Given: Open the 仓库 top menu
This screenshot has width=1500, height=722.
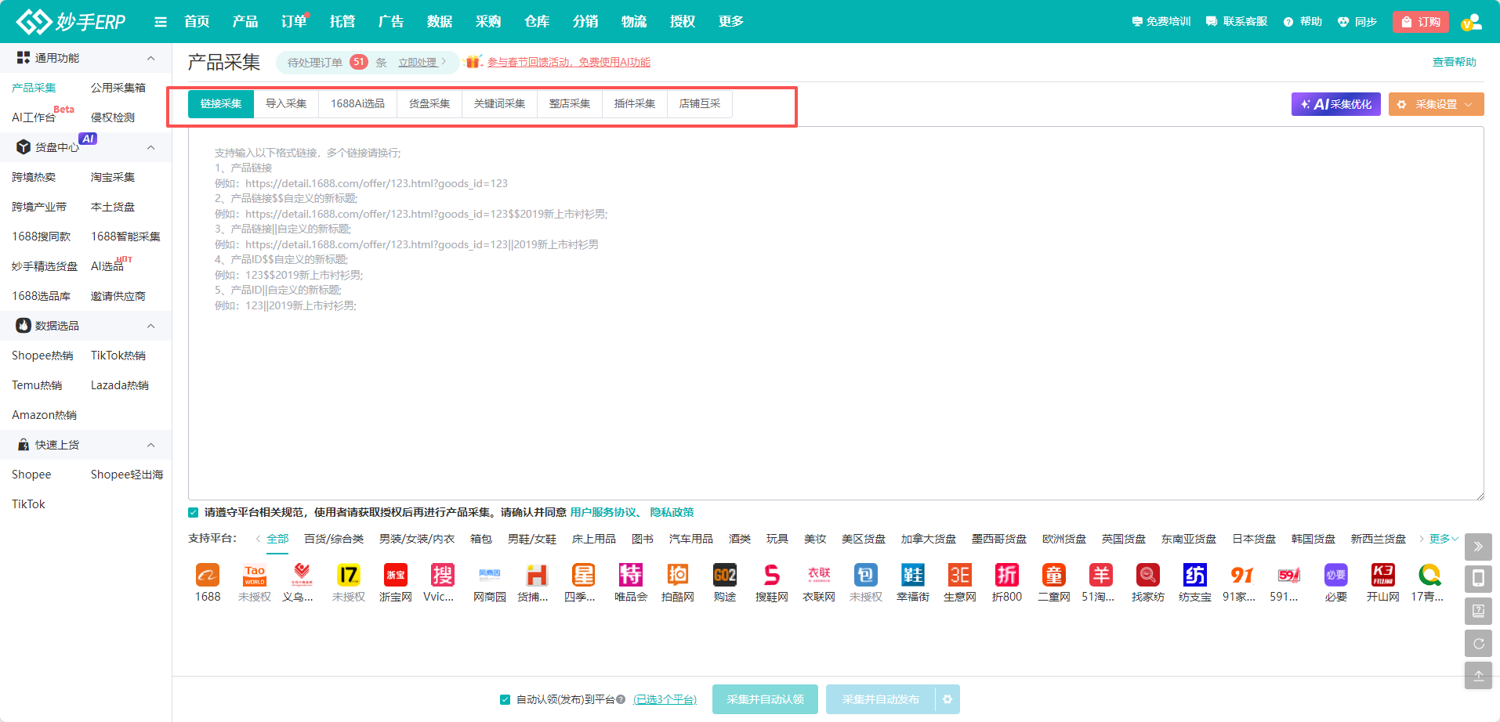Looking at the screenshot, I should click(536, 22).
